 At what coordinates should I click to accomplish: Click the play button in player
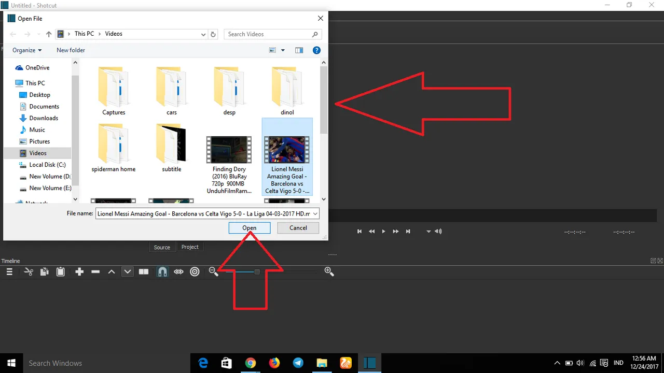[383, 232]
